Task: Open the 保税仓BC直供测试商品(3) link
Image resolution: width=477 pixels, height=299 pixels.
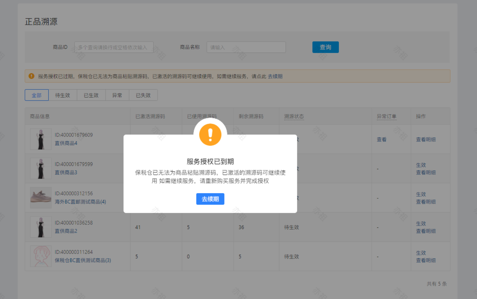Action: point(83,260)
